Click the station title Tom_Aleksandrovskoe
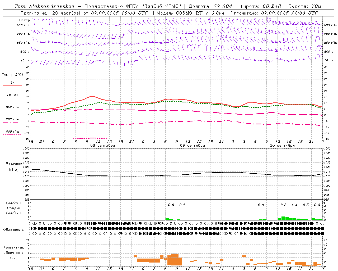Image resolution: width=338 pixels, height=271 pixels. point(44,6)
